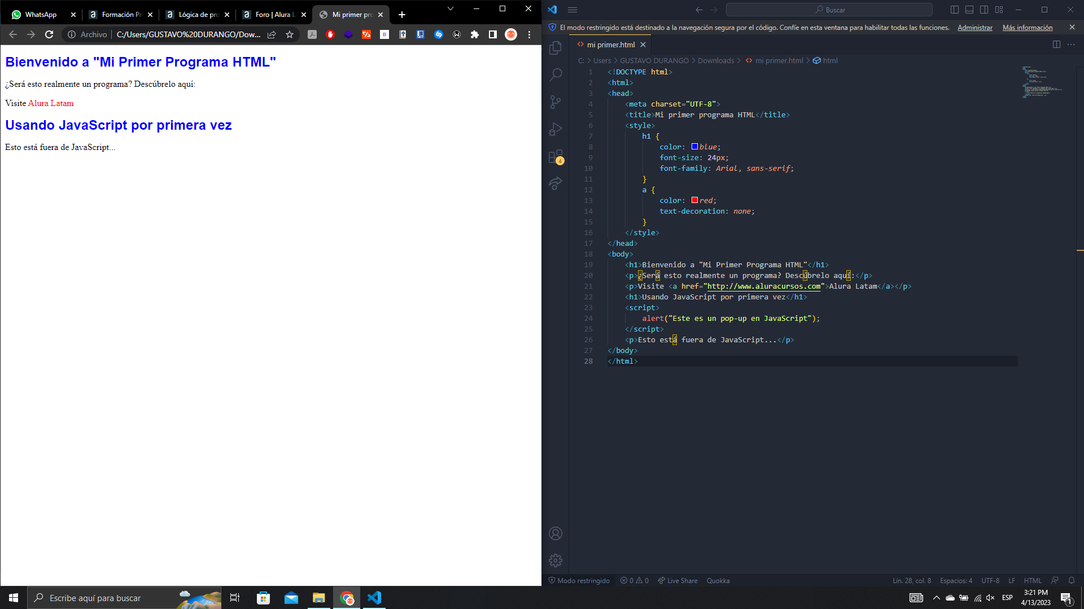The width and height of the screenshot is (1084, 609).
Task: Toggle the Quokka status bar item
Action: pyautogui.click(x=719, y=581)
